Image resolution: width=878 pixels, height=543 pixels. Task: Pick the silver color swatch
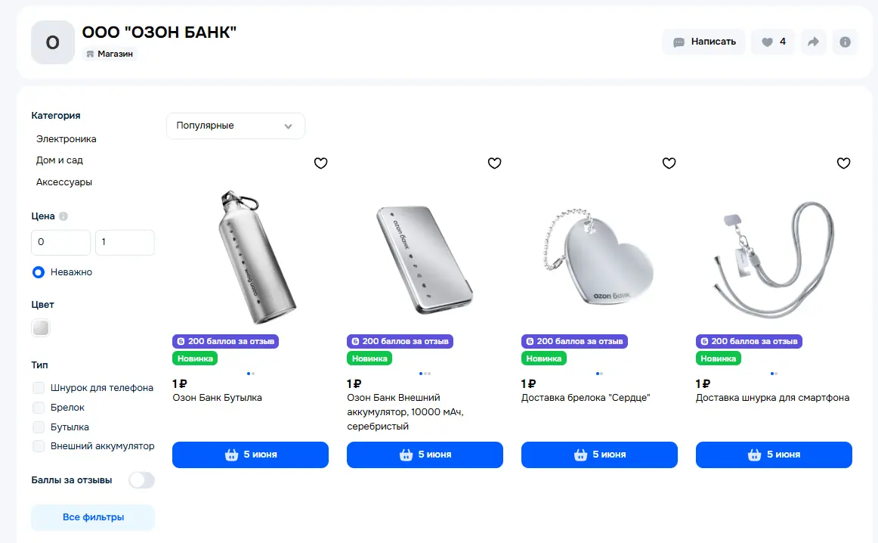(41, 327)
